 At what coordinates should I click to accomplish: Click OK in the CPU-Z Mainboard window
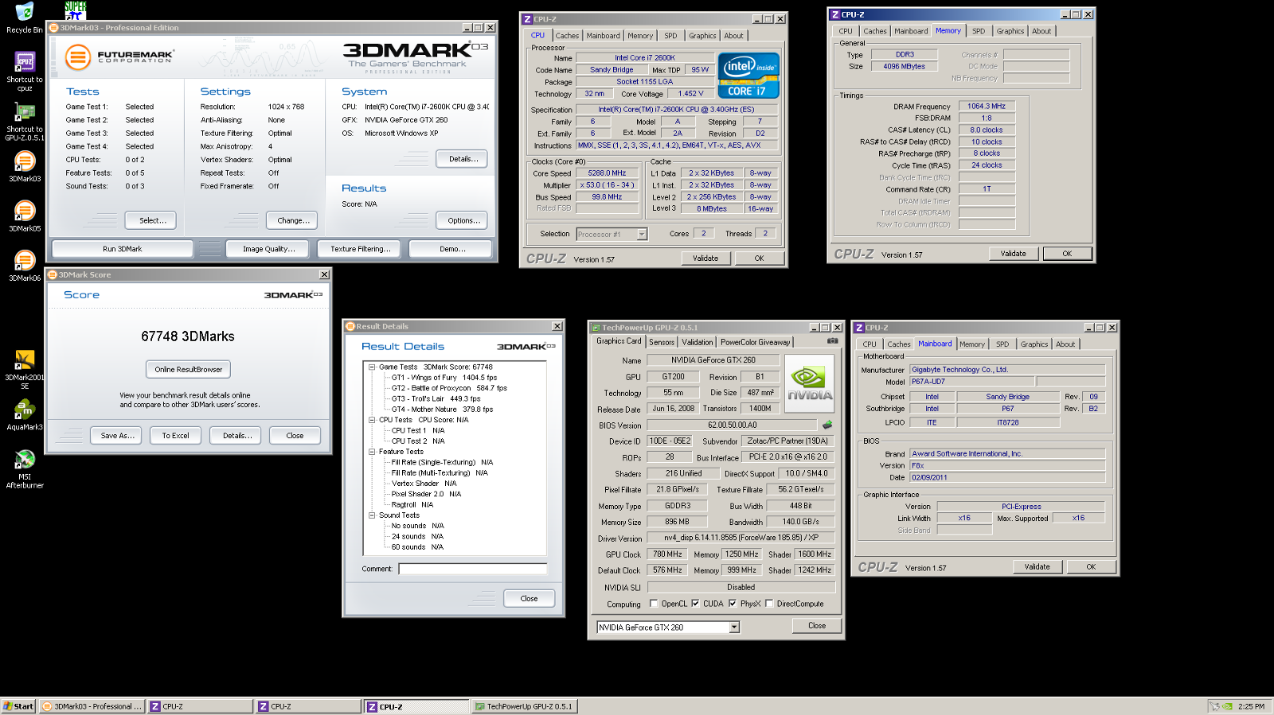point(1091,567)
